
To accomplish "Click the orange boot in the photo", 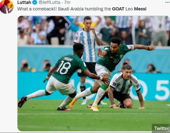I will click(x=73, y=102).
